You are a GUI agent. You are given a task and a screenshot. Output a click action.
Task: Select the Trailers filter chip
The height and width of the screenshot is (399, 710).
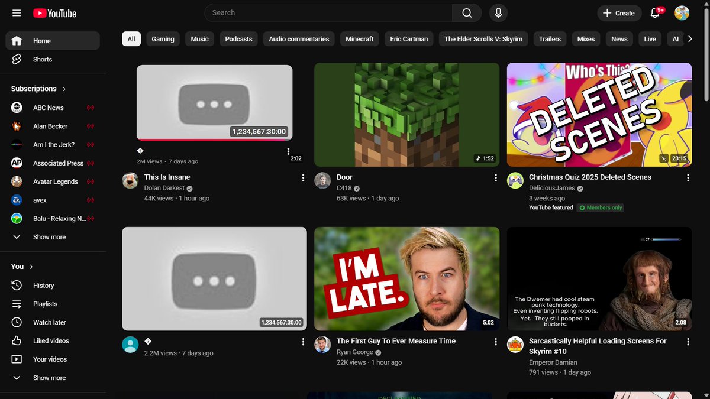[x=550, y=39]
